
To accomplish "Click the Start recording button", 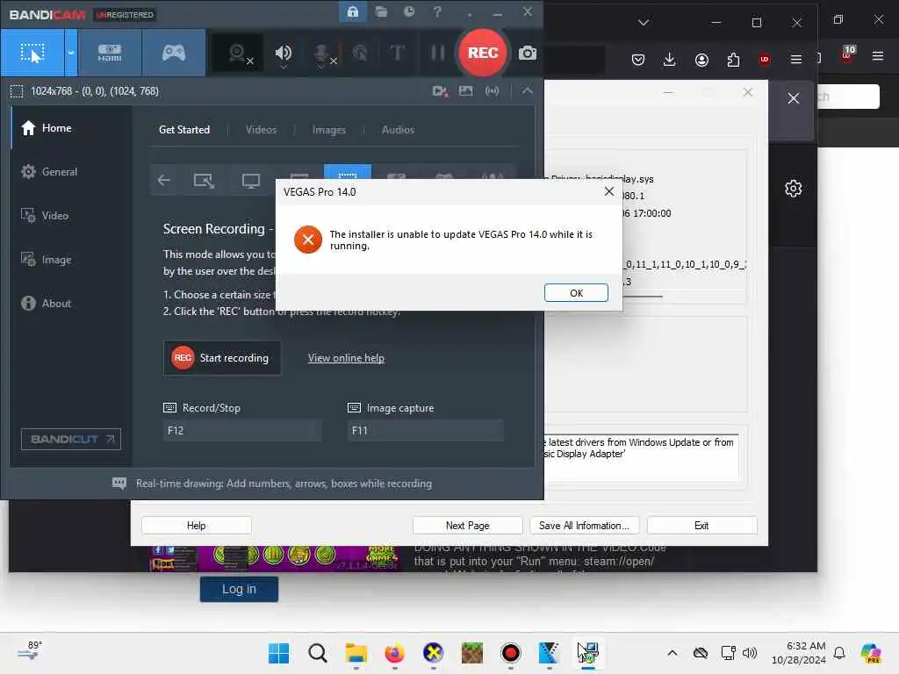I will point(222,358).
